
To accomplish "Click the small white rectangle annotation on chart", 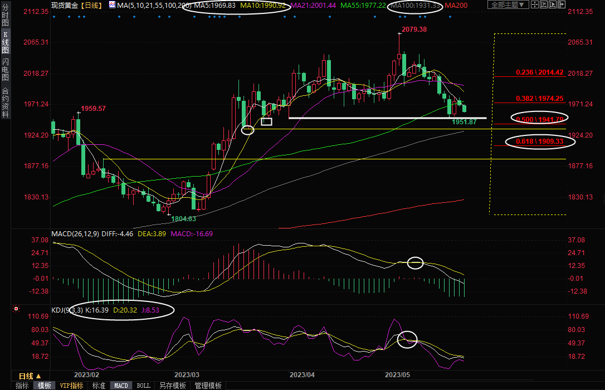I will tap(266, 121).
